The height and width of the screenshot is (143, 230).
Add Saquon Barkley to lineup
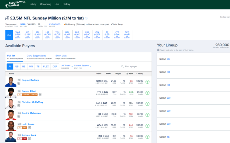[x=147, y=82]
